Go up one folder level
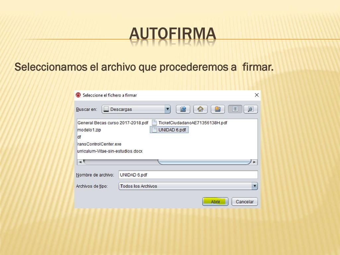 [183, 109]
